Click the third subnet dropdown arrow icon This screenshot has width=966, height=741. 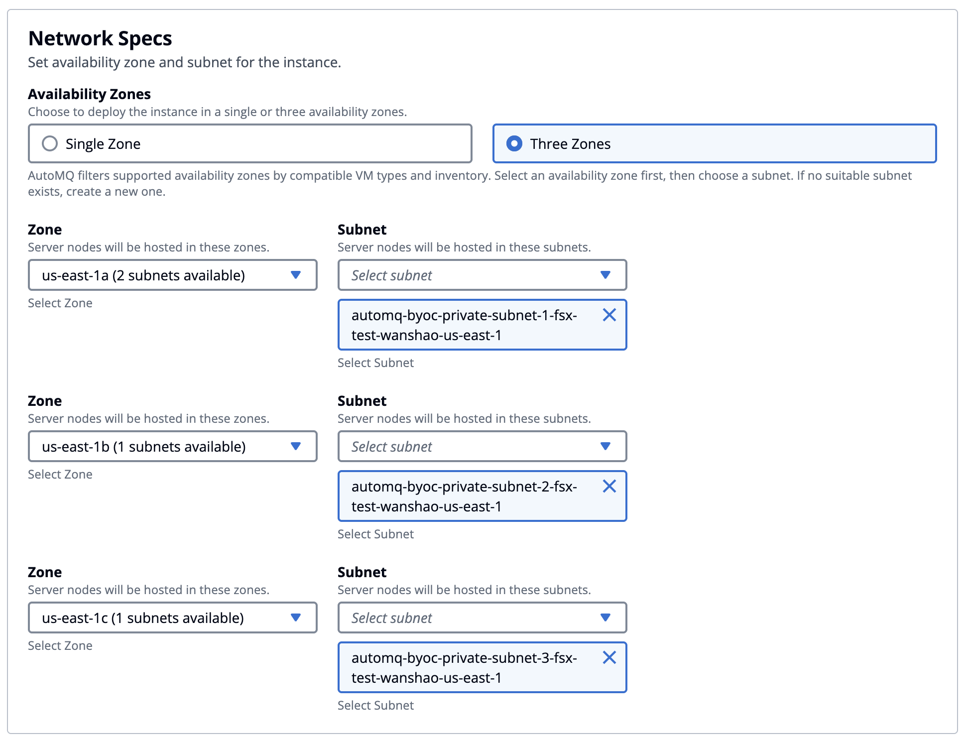pos(605,617)
